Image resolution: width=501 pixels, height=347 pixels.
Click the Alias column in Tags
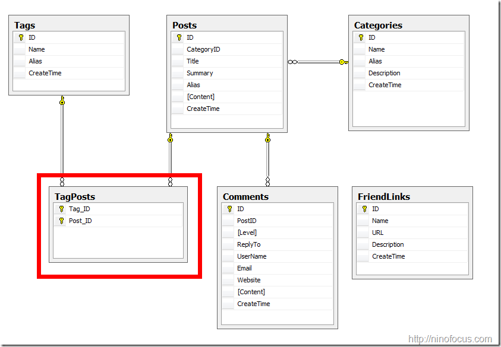click(x=69, y=61)
